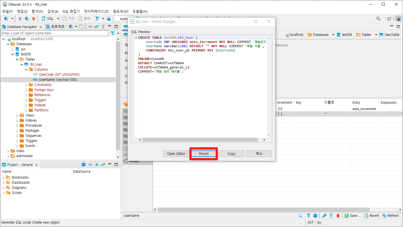Click the new folder icon in Navigator header
Image resolution: width=403 pixels, height=227 pixels.
81,27
